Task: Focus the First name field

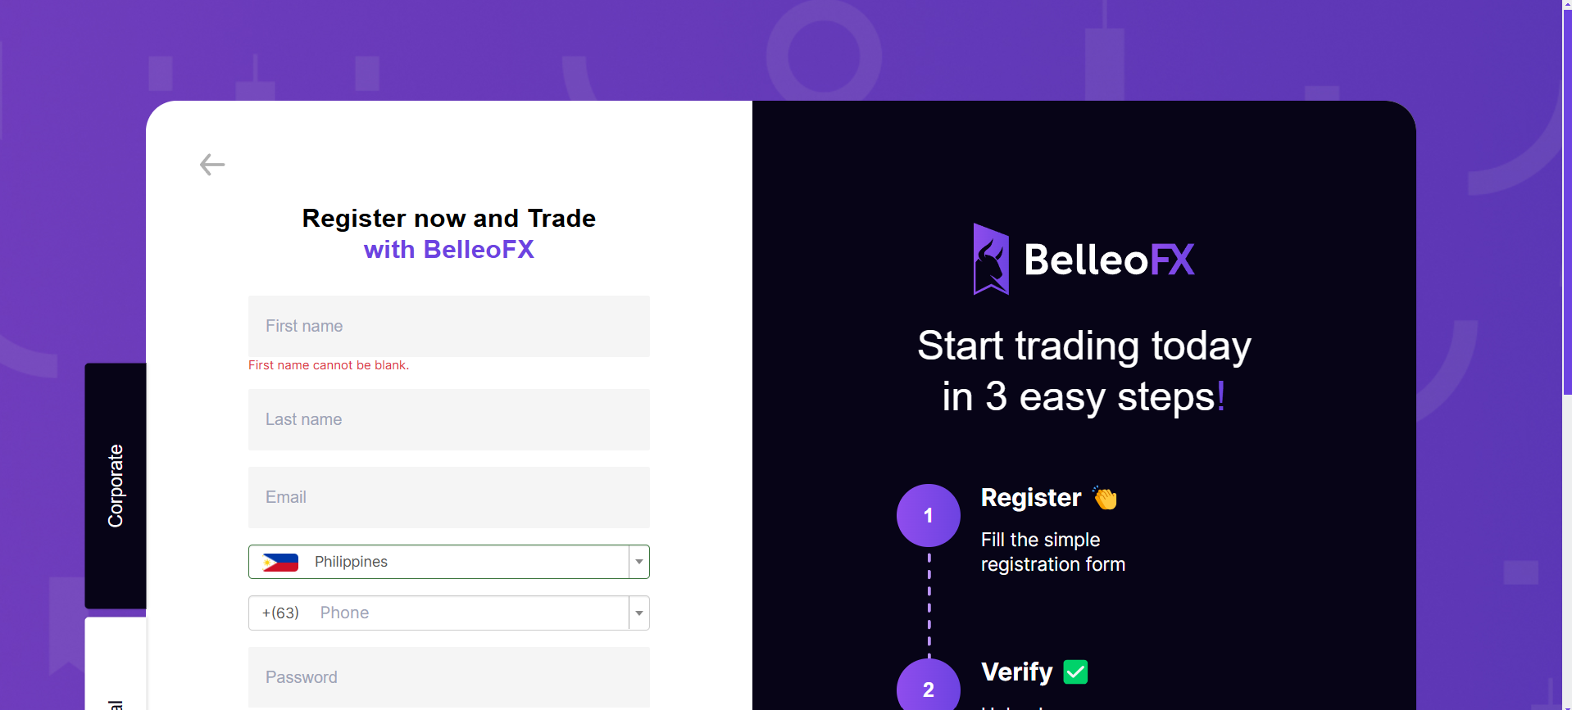Action: (448, 326)
